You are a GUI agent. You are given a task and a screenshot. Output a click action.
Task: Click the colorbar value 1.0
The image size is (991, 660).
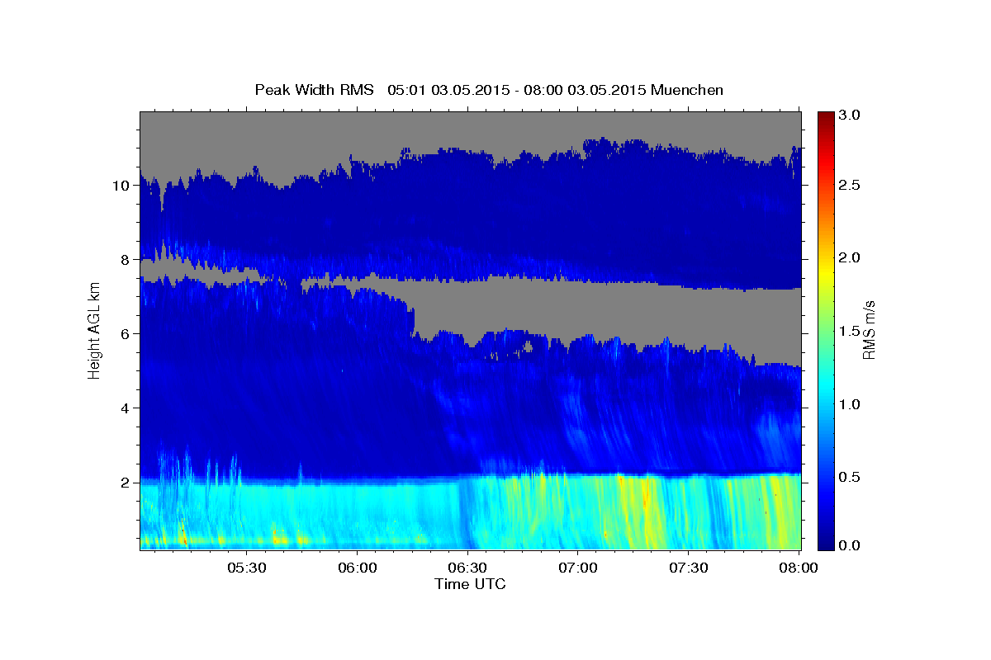pos(851,404)
